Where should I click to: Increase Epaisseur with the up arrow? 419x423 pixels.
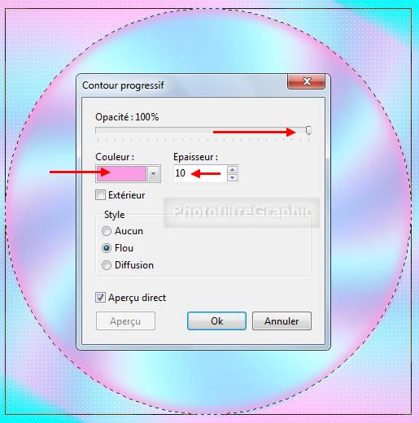(x=233, y=169)
